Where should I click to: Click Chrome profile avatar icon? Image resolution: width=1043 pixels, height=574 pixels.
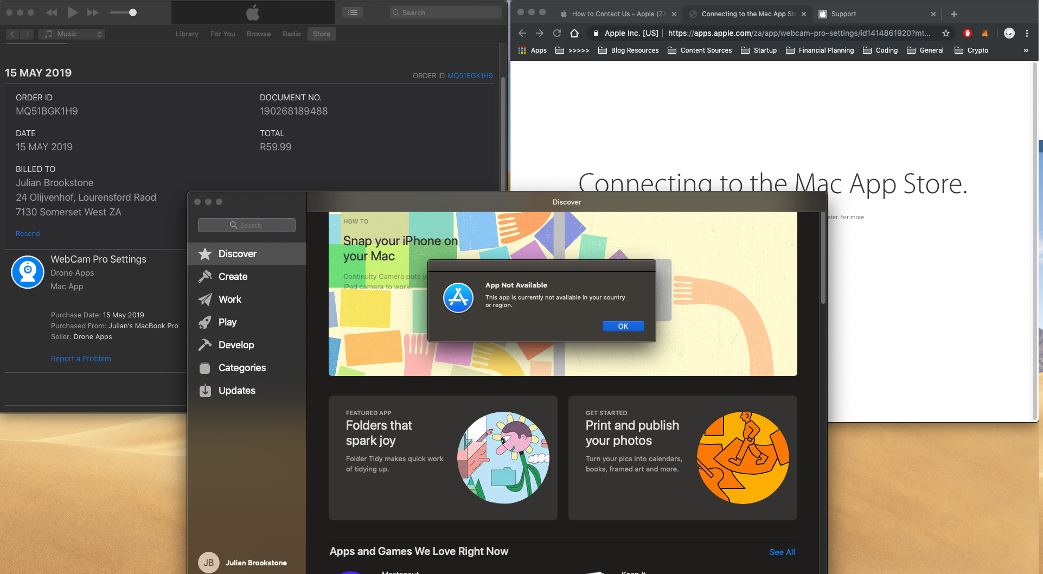[1009, 33]
